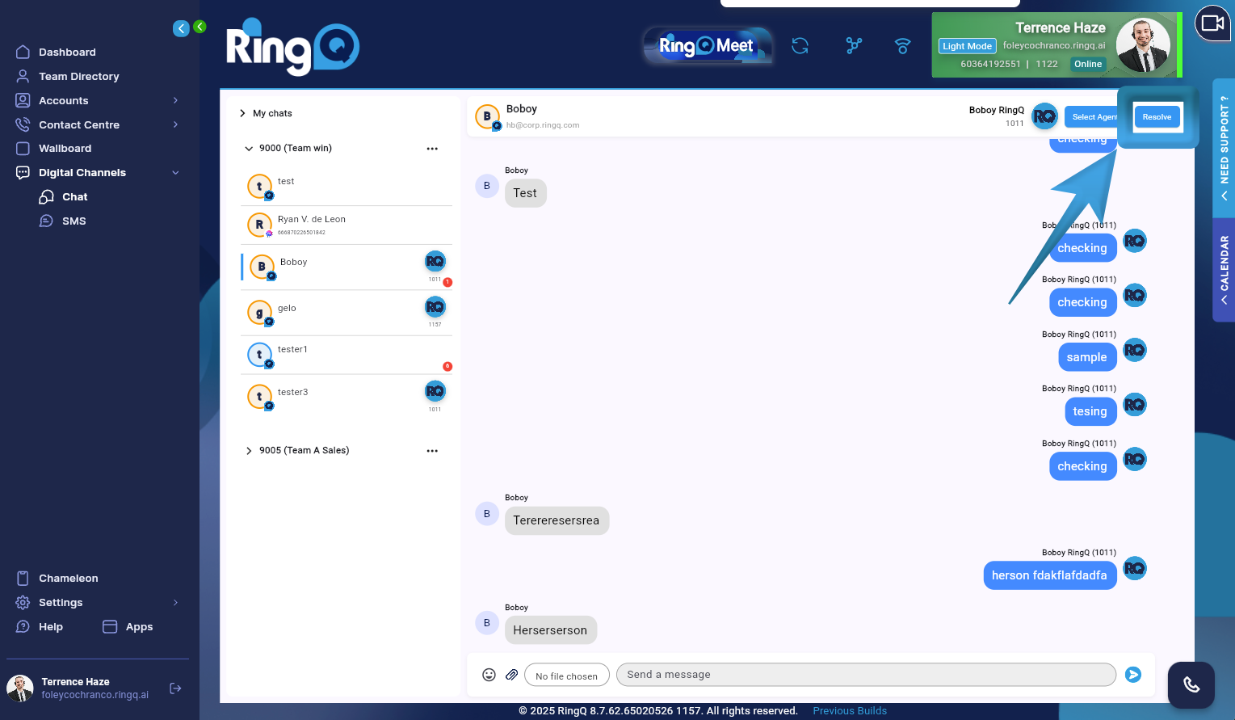This screenshot has width=1235, height=720.
Task: Switch to Light Mode
Action: click(966, 46)
